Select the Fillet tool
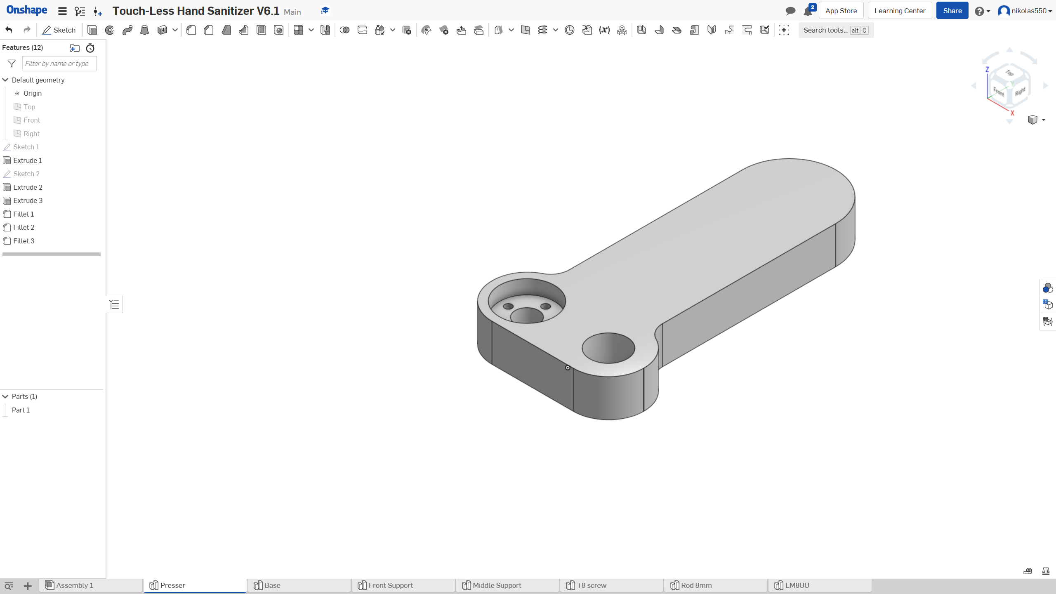This screenshot has width=1056, height=594. point(191,30)
